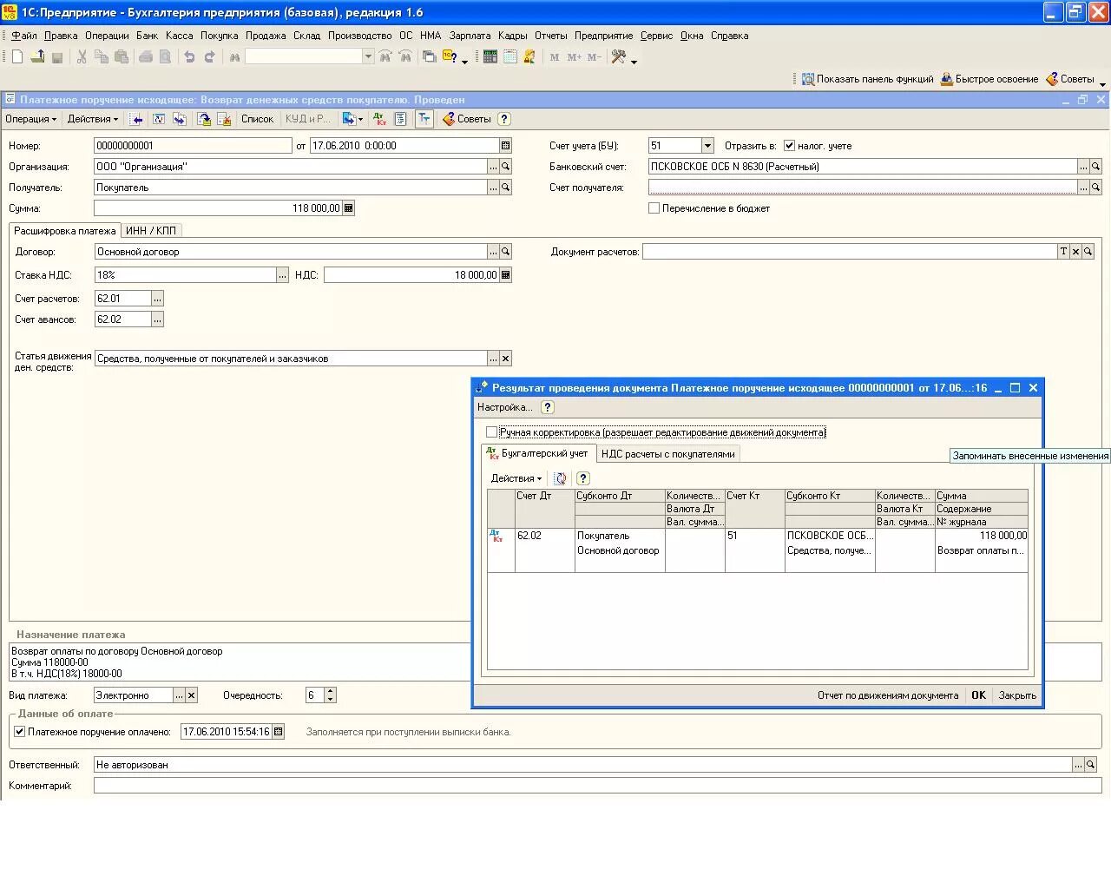Click the open file icon in main toolbar

[37, 56]
